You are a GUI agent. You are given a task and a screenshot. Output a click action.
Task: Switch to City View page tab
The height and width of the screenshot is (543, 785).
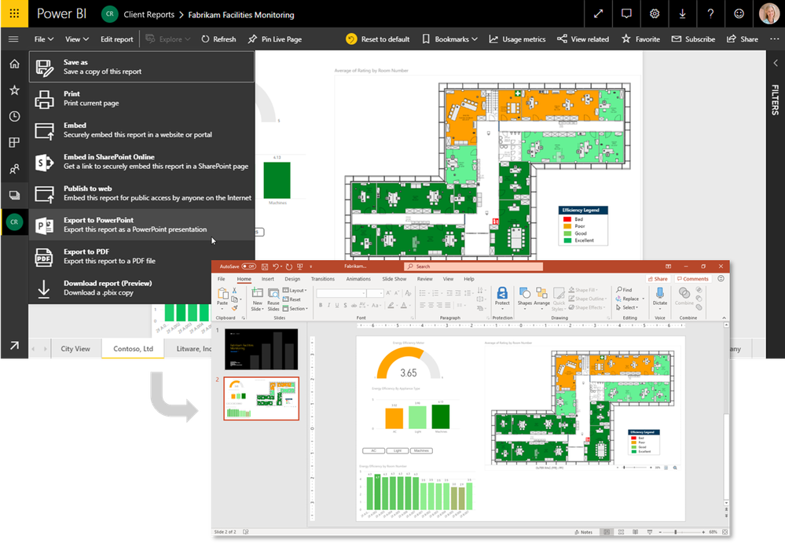(x=75, y=349)
